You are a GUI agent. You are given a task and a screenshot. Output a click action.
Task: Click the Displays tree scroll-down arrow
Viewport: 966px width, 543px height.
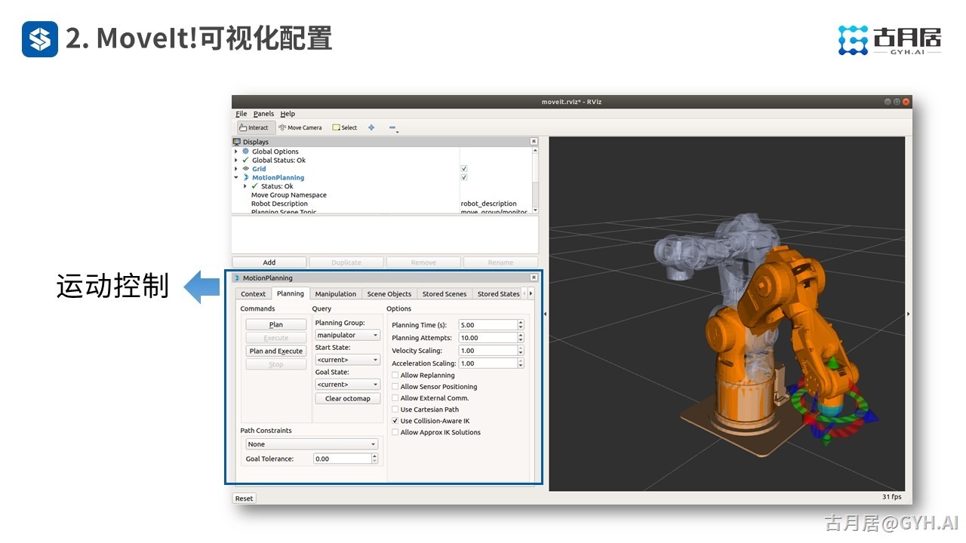tap(536, 210)
